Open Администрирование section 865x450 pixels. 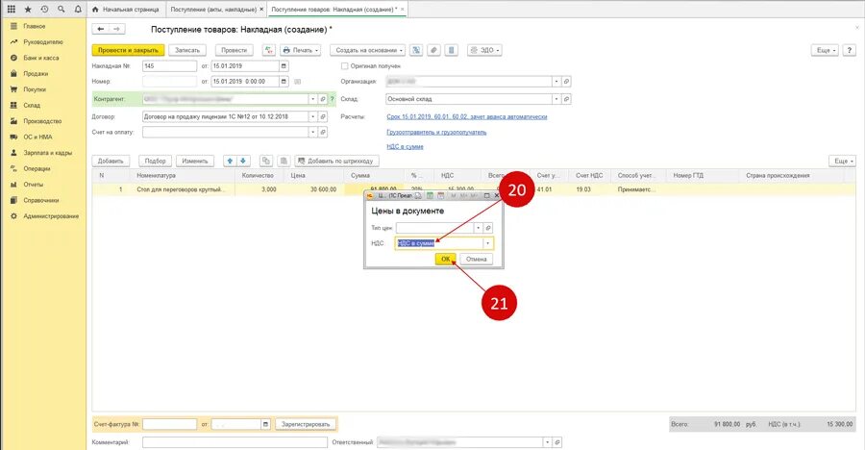[51, 216]
